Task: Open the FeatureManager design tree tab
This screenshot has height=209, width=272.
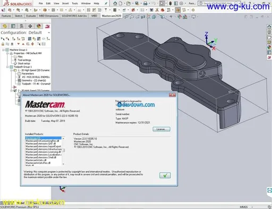Action: coord(5,26)
